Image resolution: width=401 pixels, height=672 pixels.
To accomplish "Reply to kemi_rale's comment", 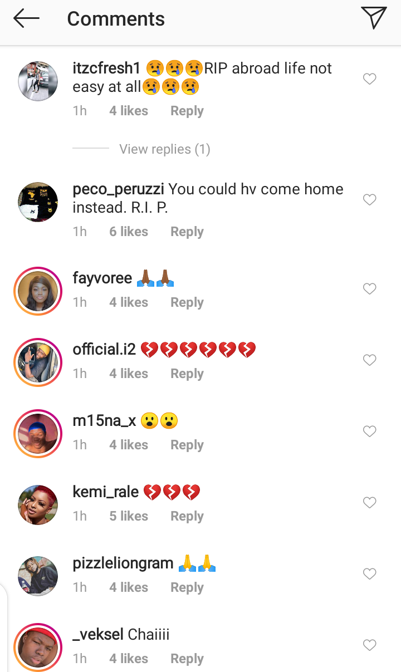I will pos(187,516).
